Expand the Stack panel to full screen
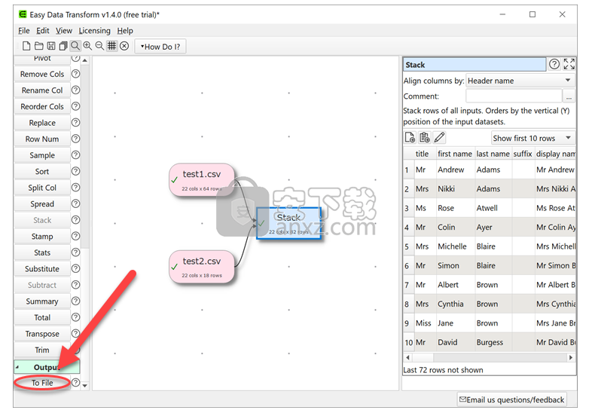This screenshot has width=595, height=416. (569, 64)
